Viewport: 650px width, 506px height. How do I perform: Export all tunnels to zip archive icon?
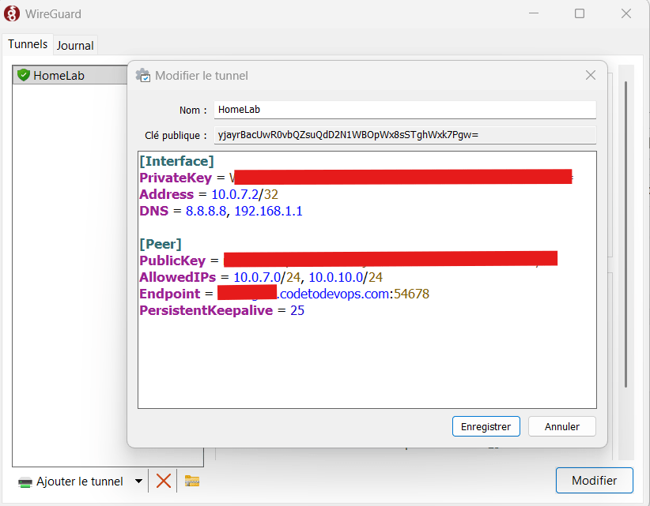tap(192, 481)
